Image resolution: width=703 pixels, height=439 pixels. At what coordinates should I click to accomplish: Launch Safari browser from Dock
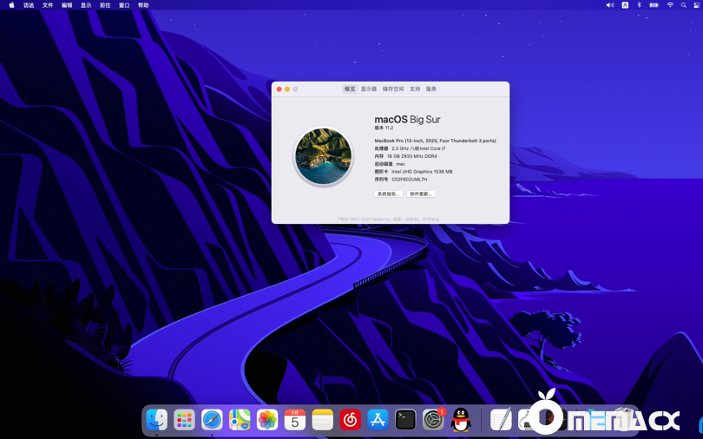coord(212,420)
